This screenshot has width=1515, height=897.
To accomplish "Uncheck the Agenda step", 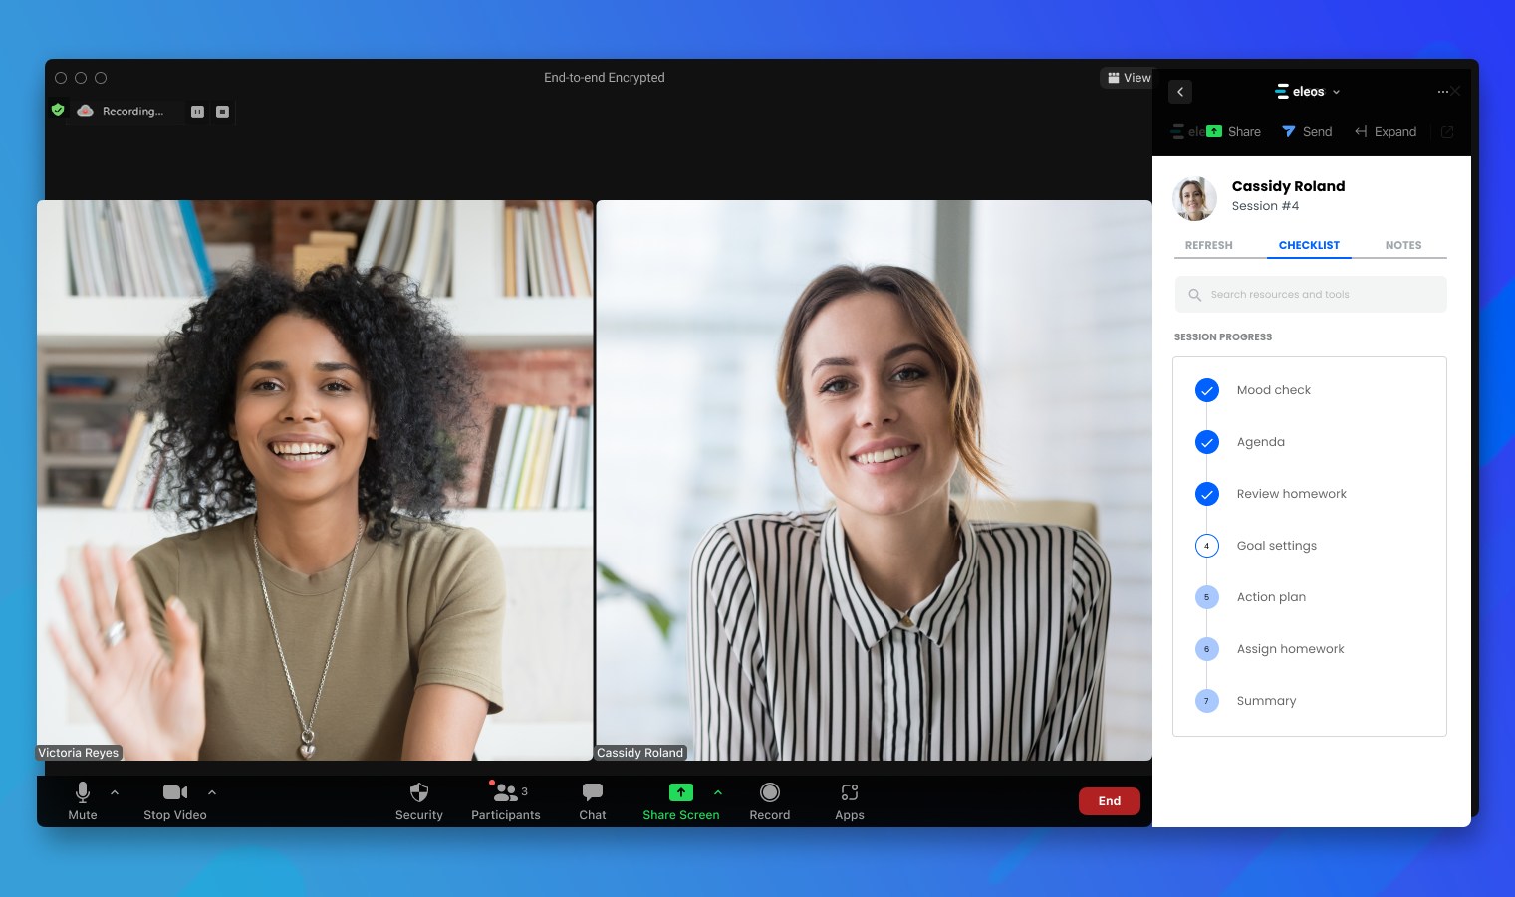I will 1206,442.
